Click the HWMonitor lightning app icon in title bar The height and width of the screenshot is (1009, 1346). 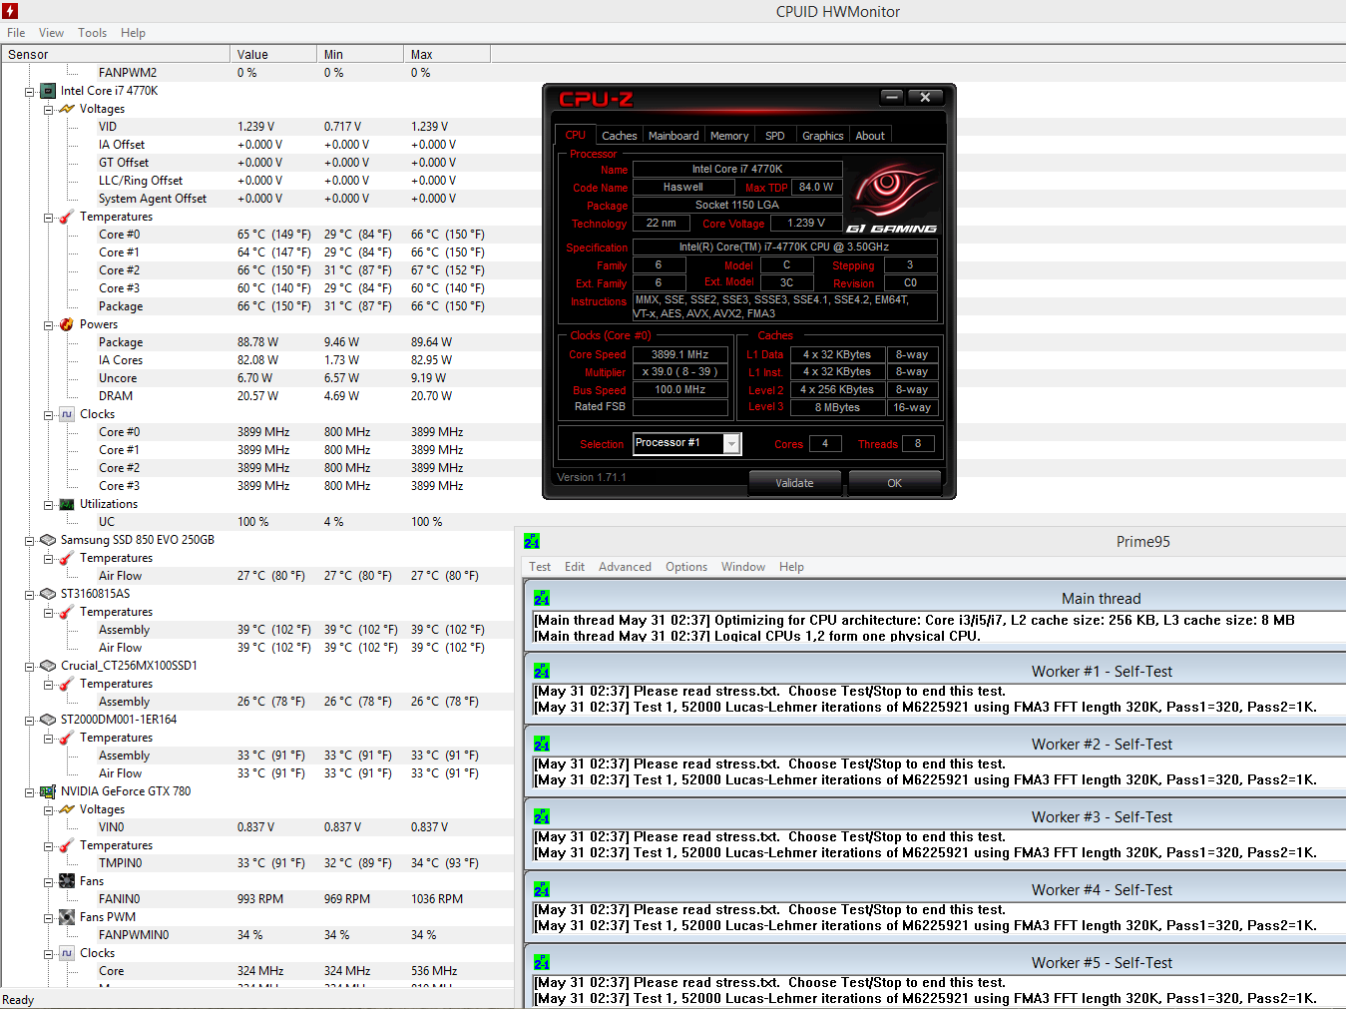(x=10, y=11)
